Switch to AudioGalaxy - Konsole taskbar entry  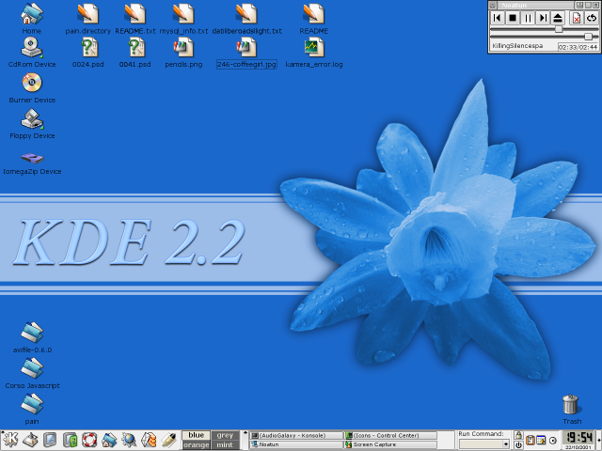(296, 435)
